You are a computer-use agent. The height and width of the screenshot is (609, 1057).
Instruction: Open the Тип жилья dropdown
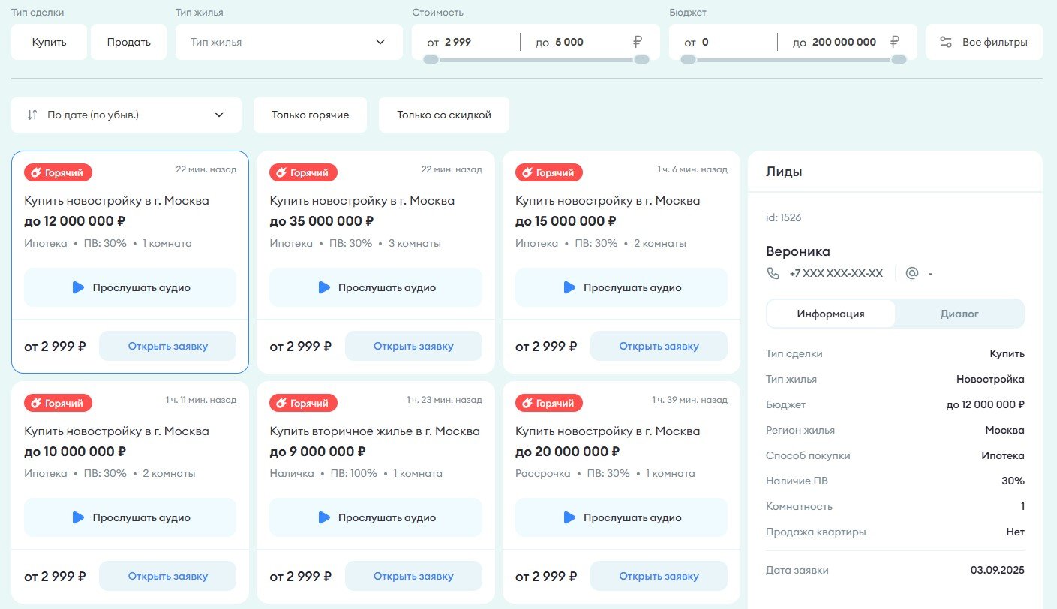pos(289,42)
